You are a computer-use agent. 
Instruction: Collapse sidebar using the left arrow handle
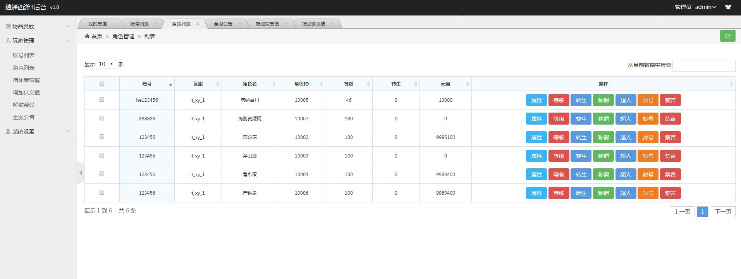coord(81,173)
